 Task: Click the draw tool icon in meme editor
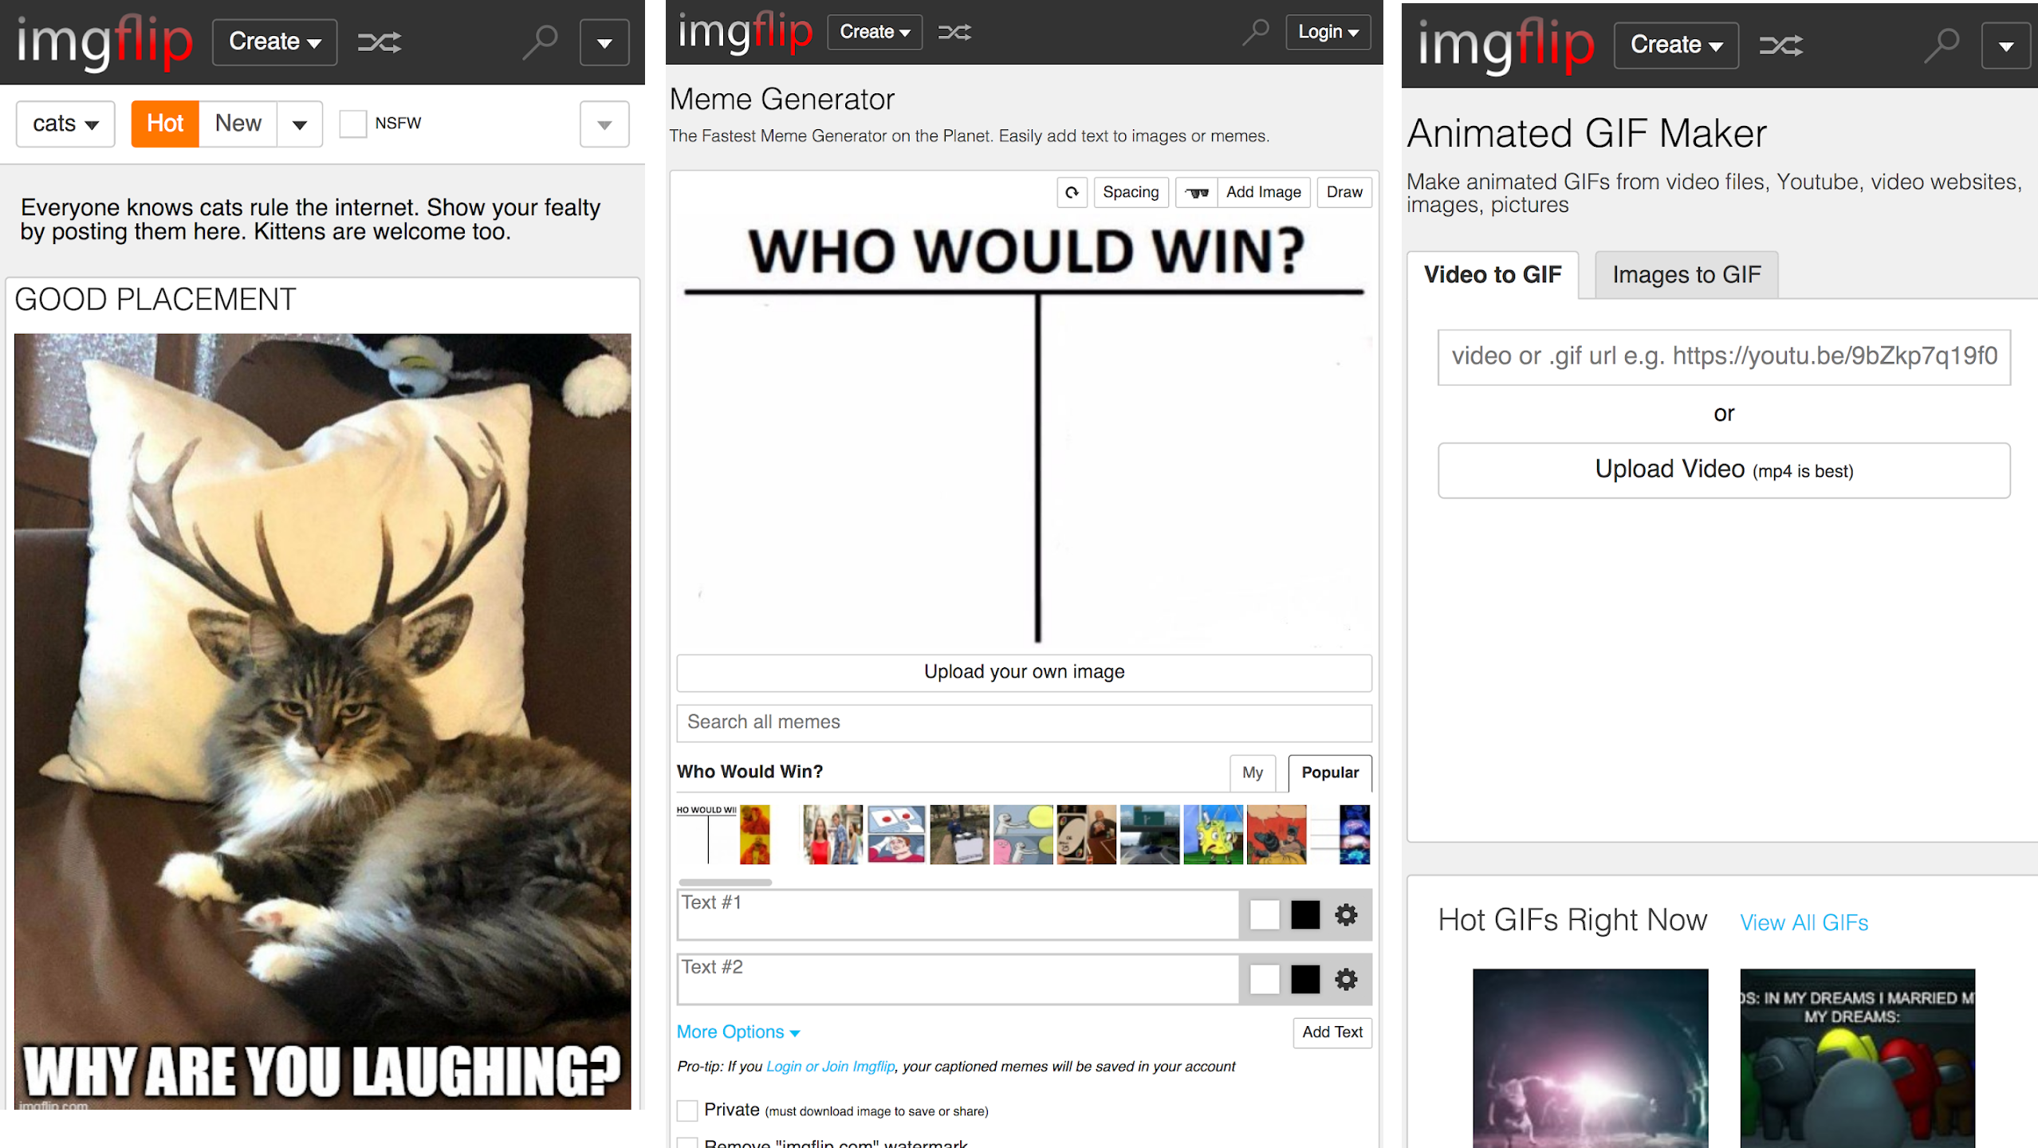[x=1341, y=192]
